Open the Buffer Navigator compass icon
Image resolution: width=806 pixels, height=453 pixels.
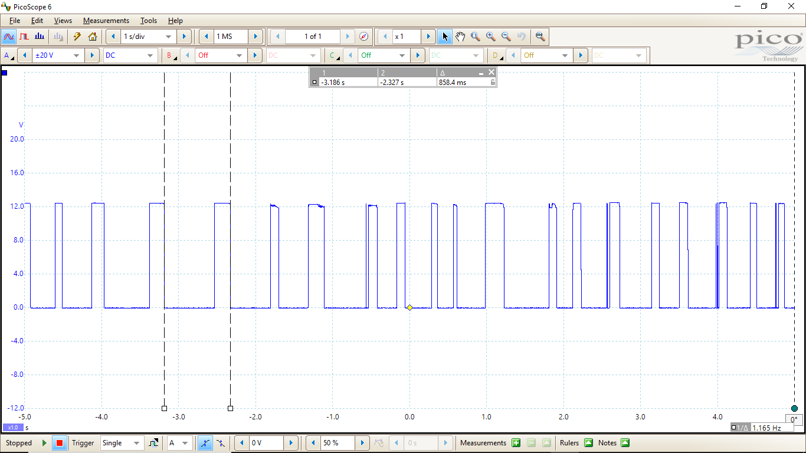[x=364, y=37]
